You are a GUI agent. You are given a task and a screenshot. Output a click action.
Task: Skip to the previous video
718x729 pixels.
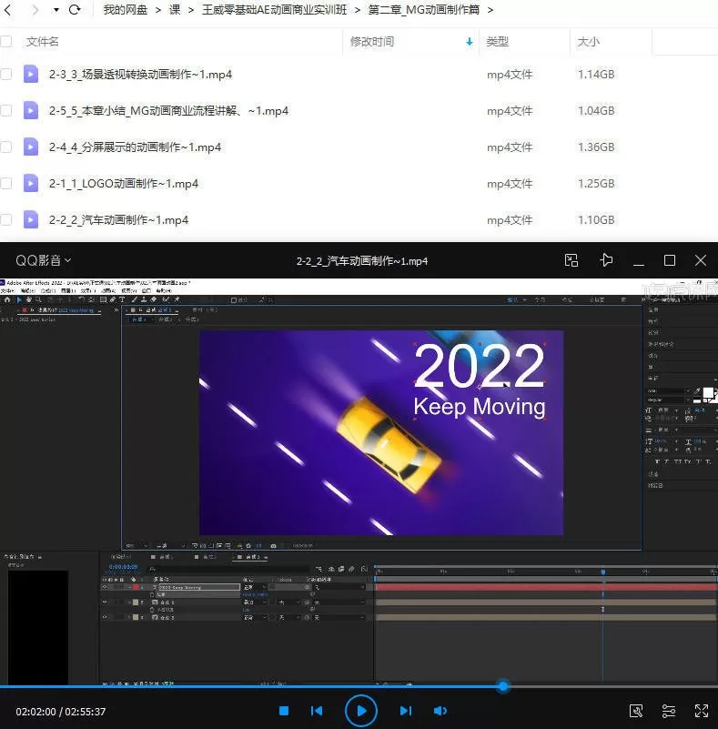pyautogui.click(x=317, y=711)
